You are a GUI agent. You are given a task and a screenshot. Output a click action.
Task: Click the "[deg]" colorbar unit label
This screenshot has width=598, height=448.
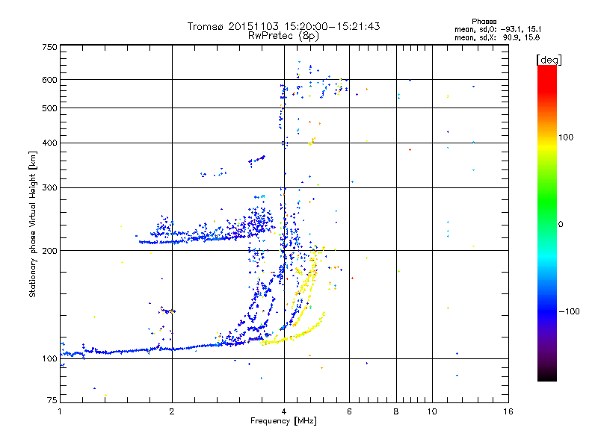pyautogui.click(x=549, y=60)
